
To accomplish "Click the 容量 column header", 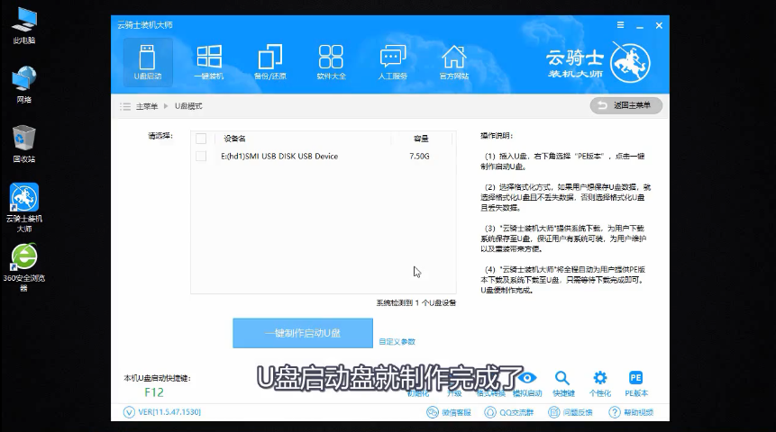I will (421, 139).
